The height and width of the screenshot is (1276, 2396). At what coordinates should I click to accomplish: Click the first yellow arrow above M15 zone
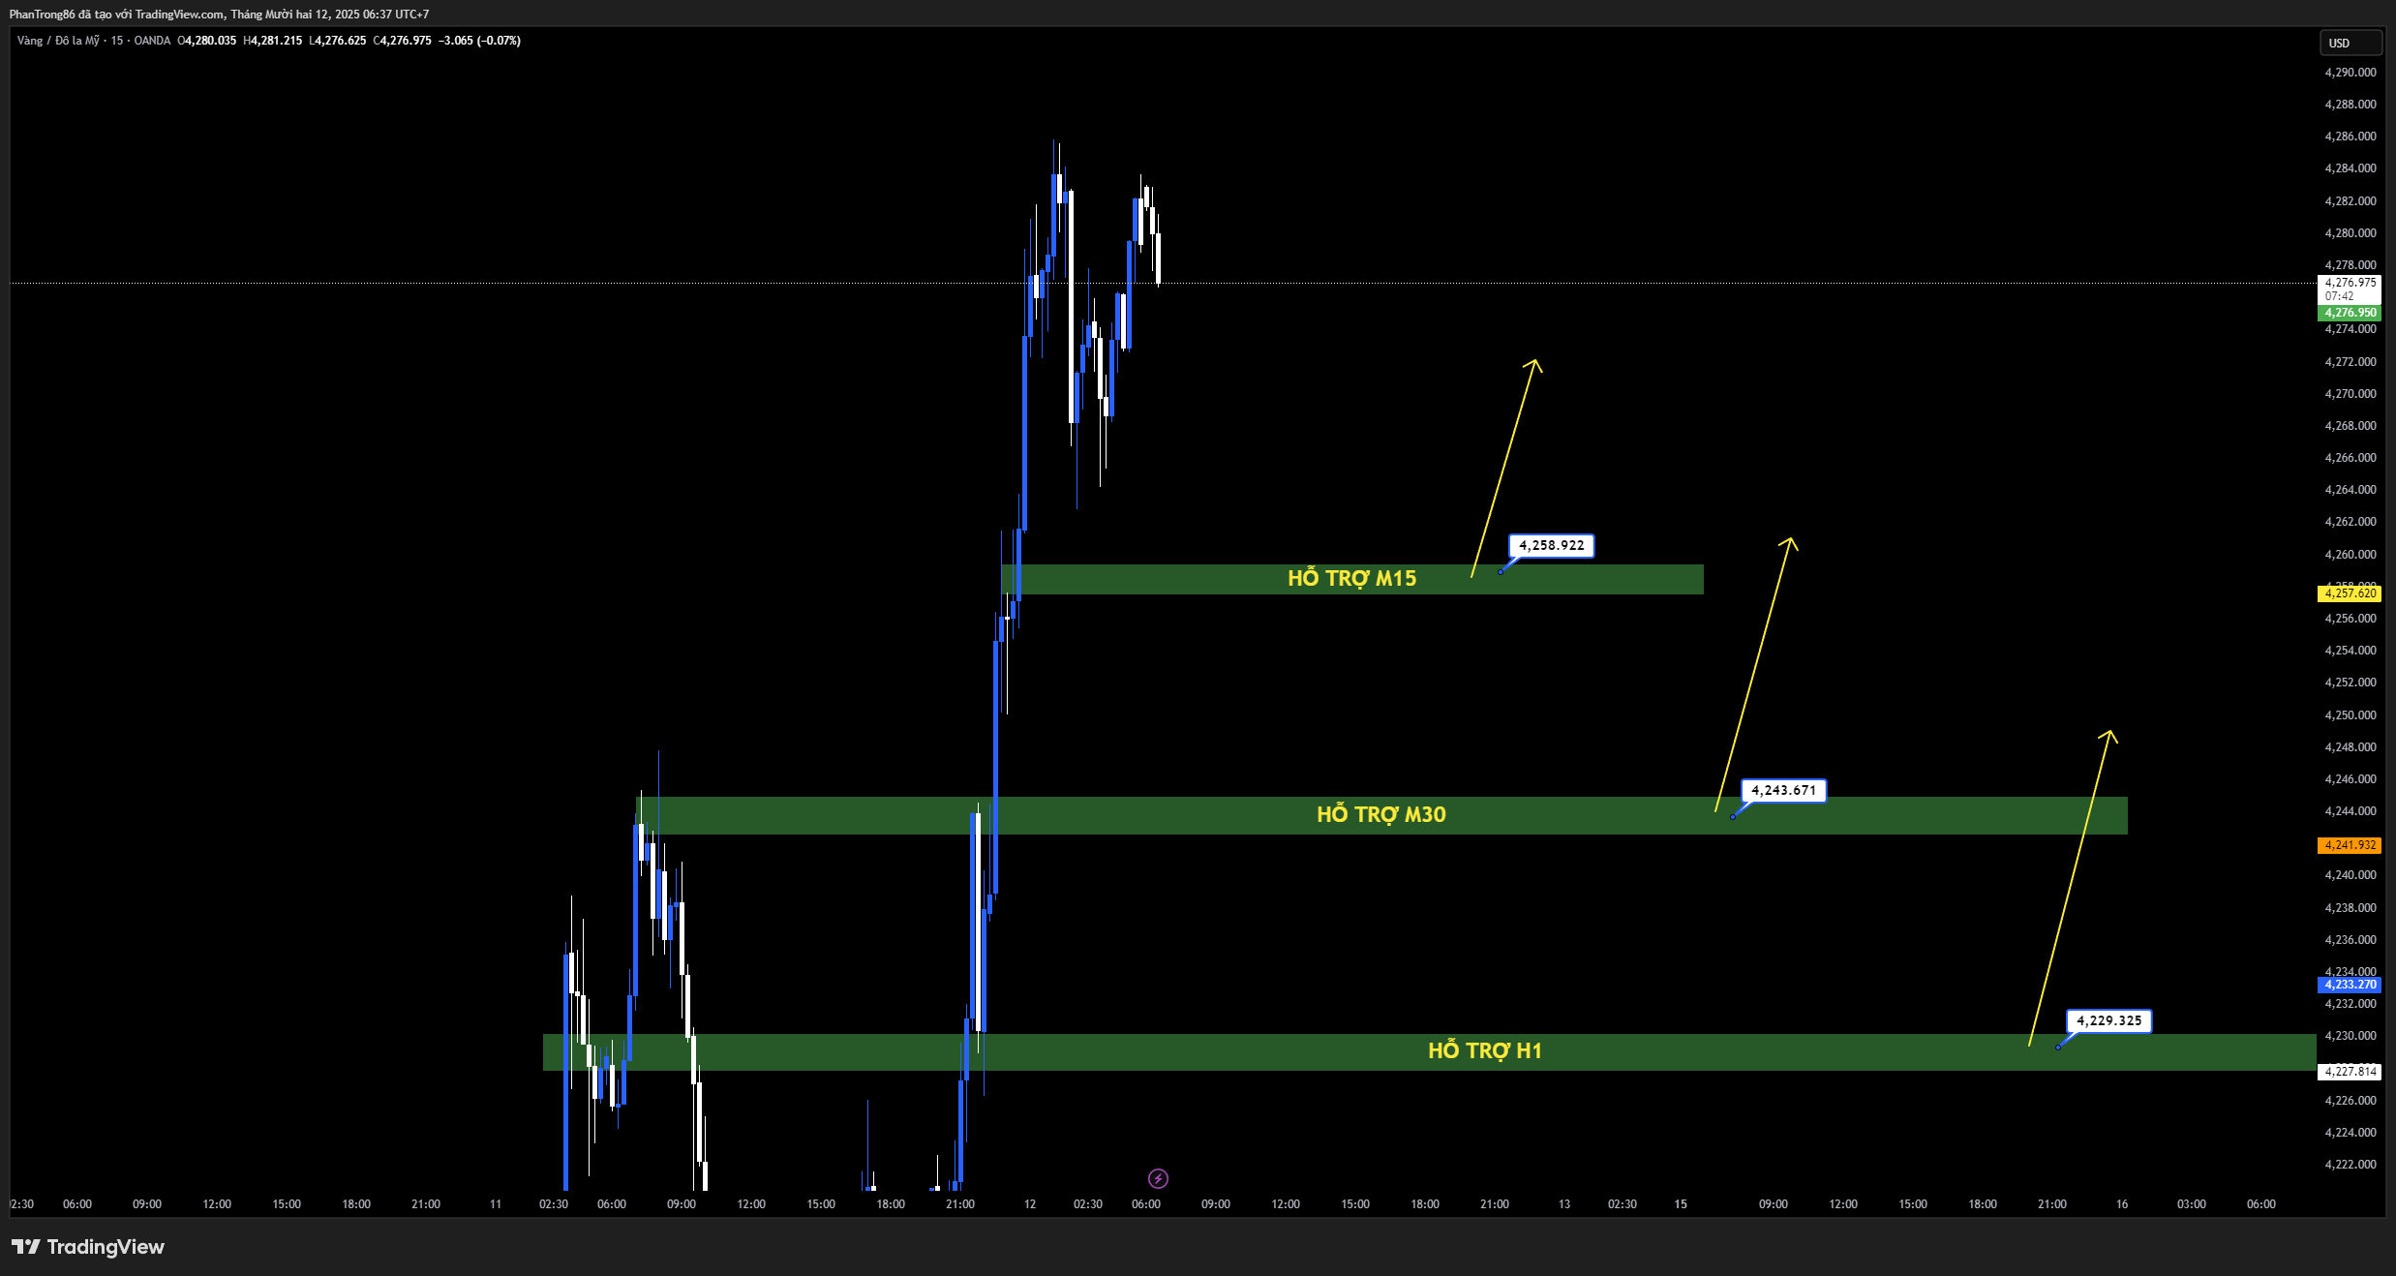(1504, 468)
